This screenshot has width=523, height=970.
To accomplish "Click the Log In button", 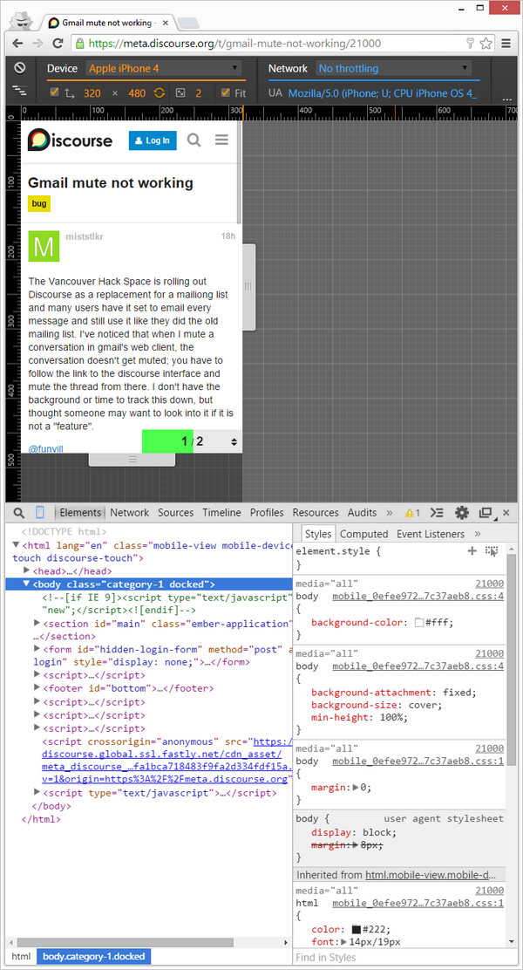I will point(153,140).
